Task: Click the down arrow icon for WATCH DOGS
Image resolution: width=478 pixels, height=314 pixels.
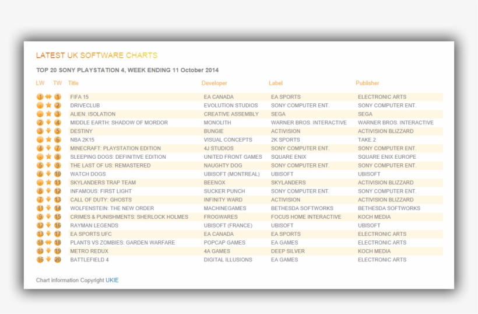Action: point(48,173)
